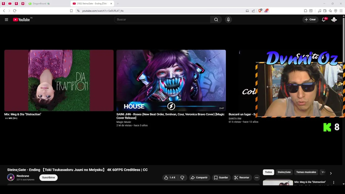345x194 pixels.
Task: Switch to the third pinned tab
Action: [x=16, y=4]
